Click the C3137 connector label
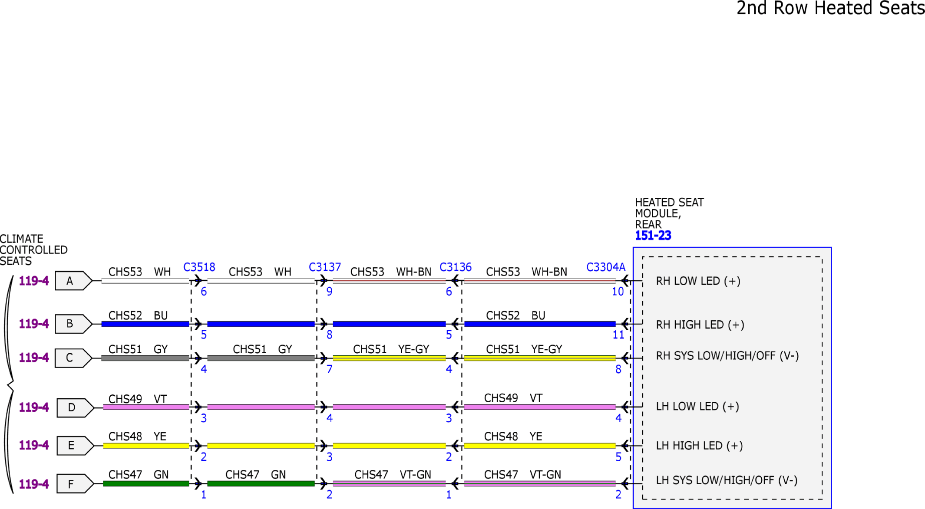This screenshot has width=925, height=509. click(x=325, y=267)
